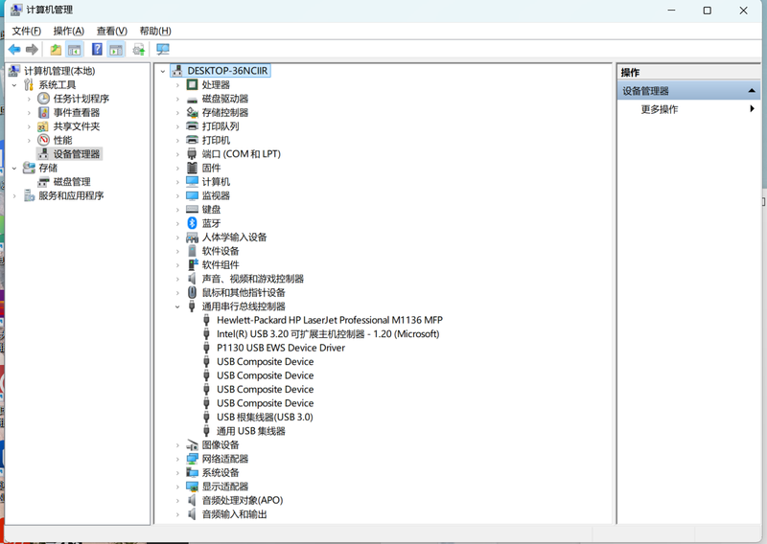Click the scan for hardware changes monitor icon
The image size is (767, 544).
[163, 50]
